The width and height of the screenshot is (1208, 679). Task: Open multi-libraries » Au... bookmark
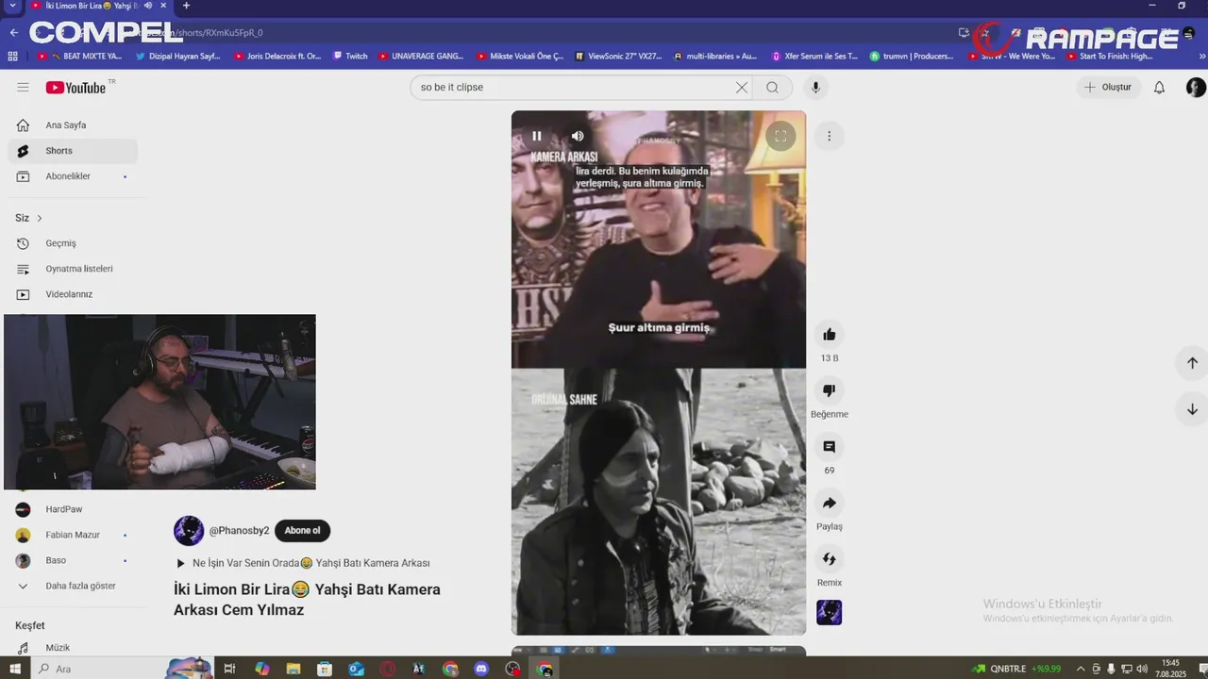[715, 57]
